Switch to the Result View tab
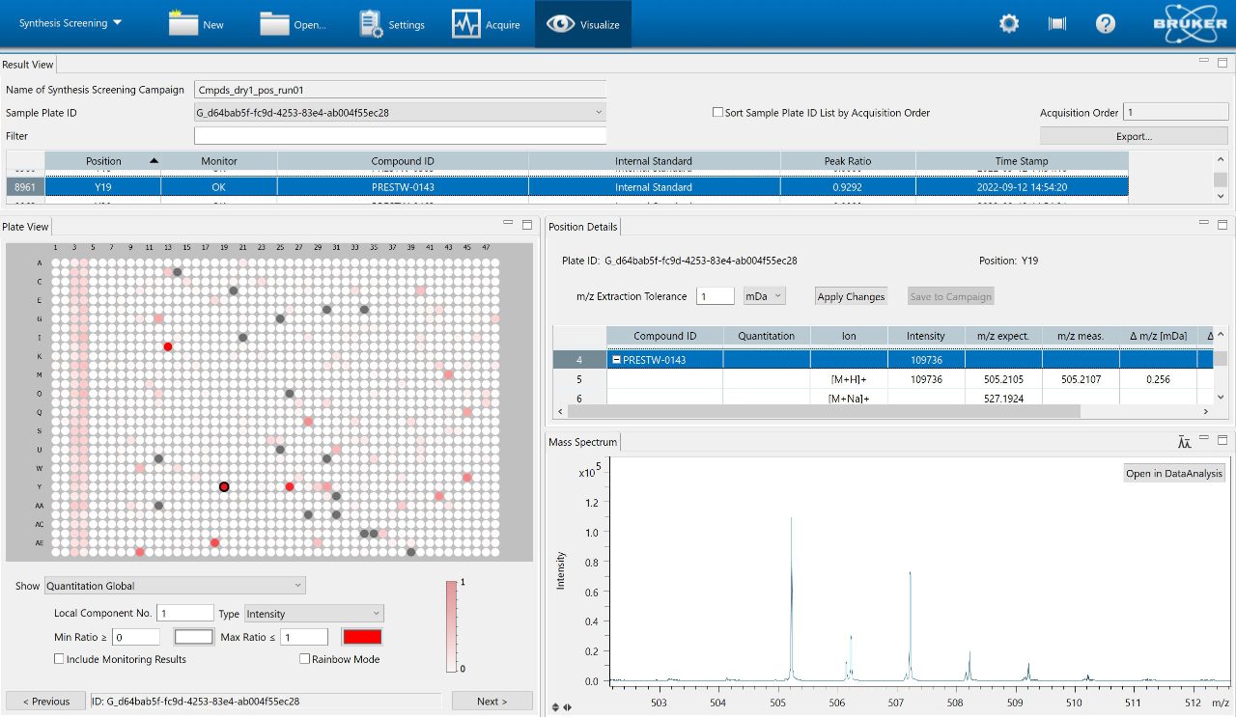Image resolution: width=1236 pixels, height=717 pixels. pos(28,64)
